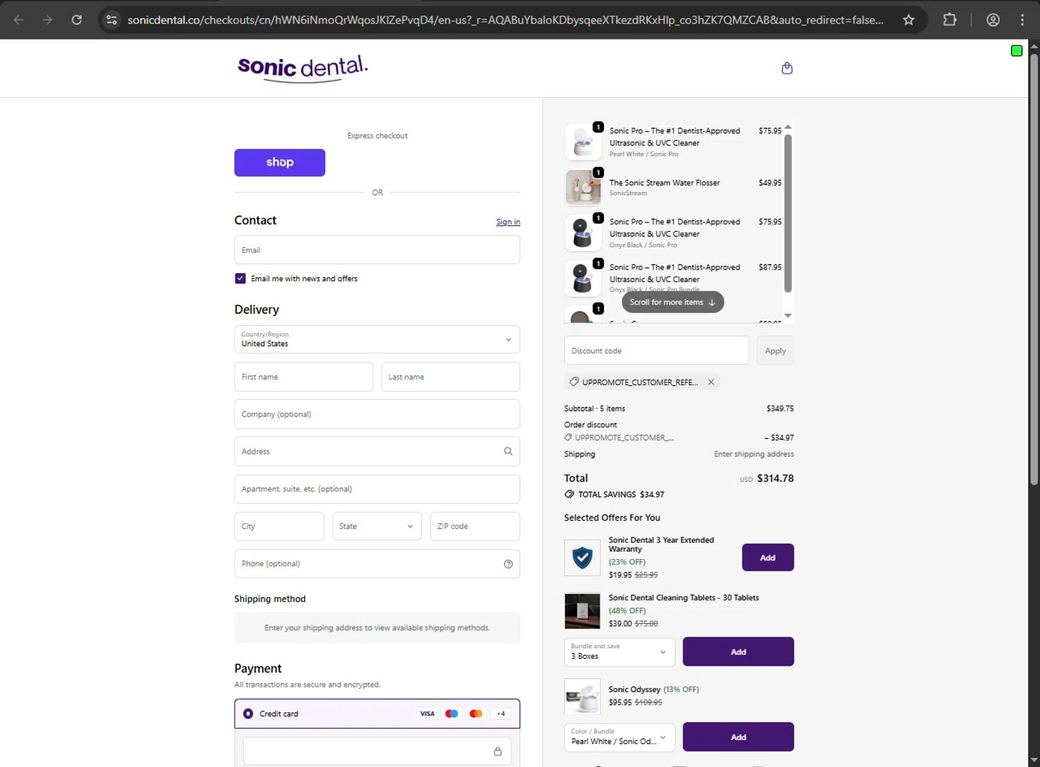Click the warranty shield icon
Screen dimensions: 1040x767
point(582,558)
